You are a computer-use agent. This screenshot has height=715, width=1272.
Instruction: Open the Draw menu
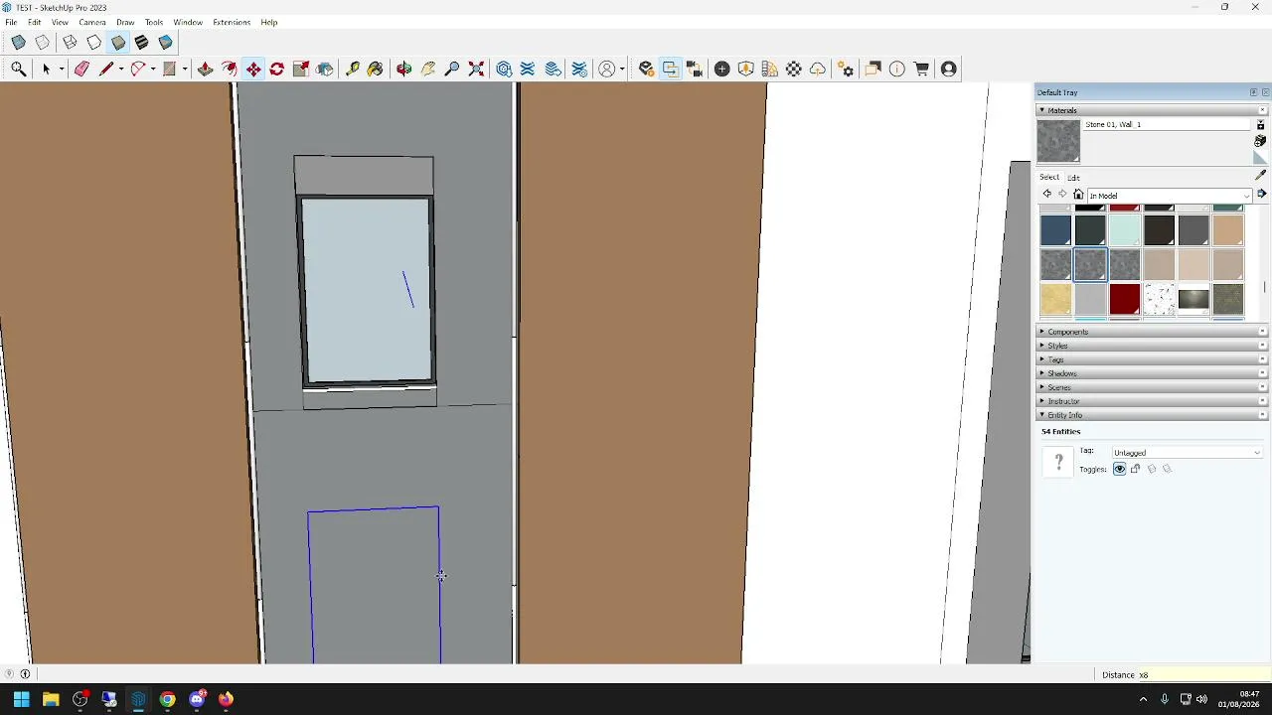click(x=125, y=22)
